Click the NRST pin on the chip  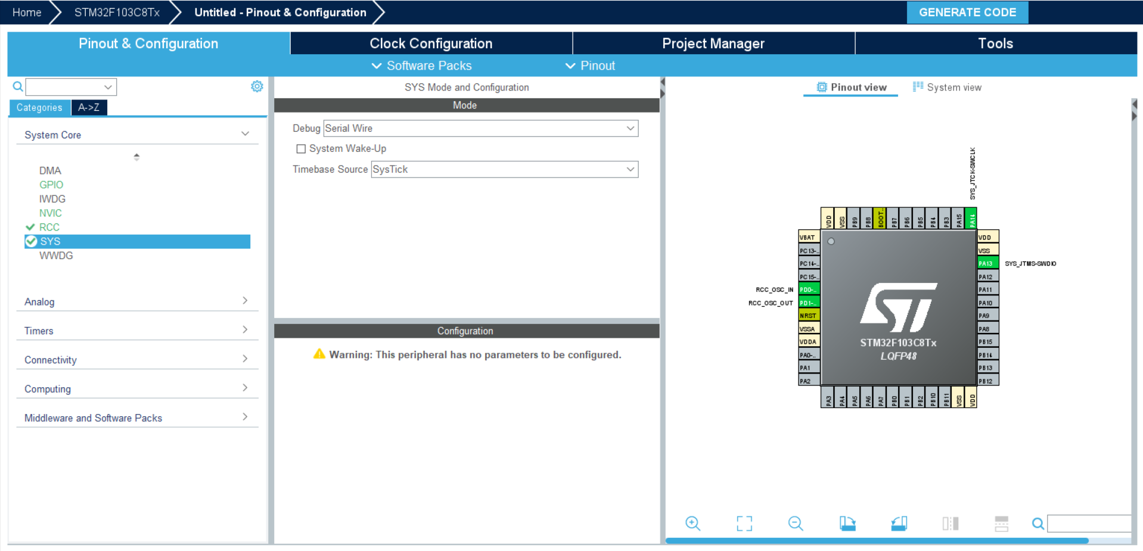pyautogui.click(x=809, y=316)
